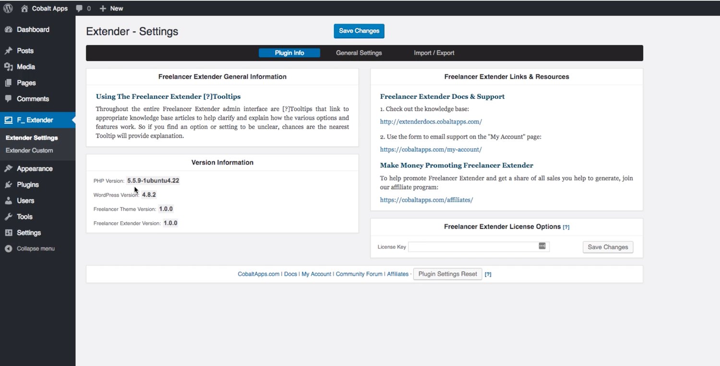Image resolution: width=720 pixels, height=366 pixels.
Task: Click the Dashboard gauge icon
Action: pyautogui.click(x=8, y=30)
